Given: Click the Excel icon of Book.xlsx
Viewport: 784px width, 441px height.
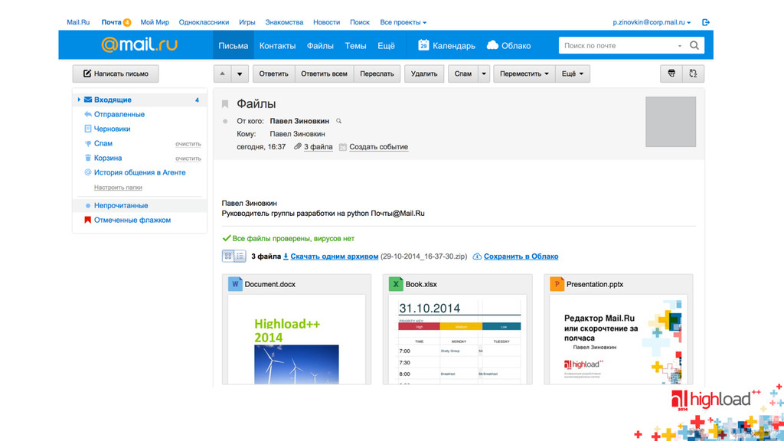Looking at the screenshot, I should point(396,284).
